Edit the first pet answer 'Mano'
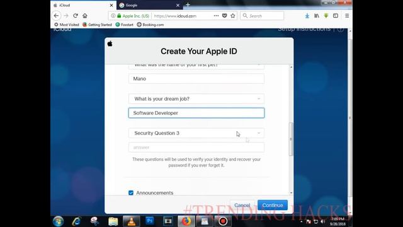The height and width of the screenshot is (227, 403). click(x=196, y=78)
